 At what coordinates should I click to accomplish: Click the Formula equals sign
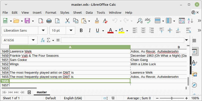(58, 40)
